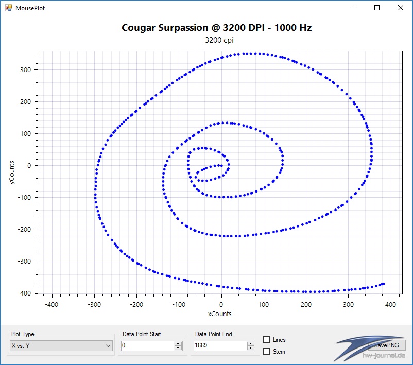This screenshot has width=413, height=365.
Task: Click the 'Data Point Start' label
Action: (x=142, y=334)
